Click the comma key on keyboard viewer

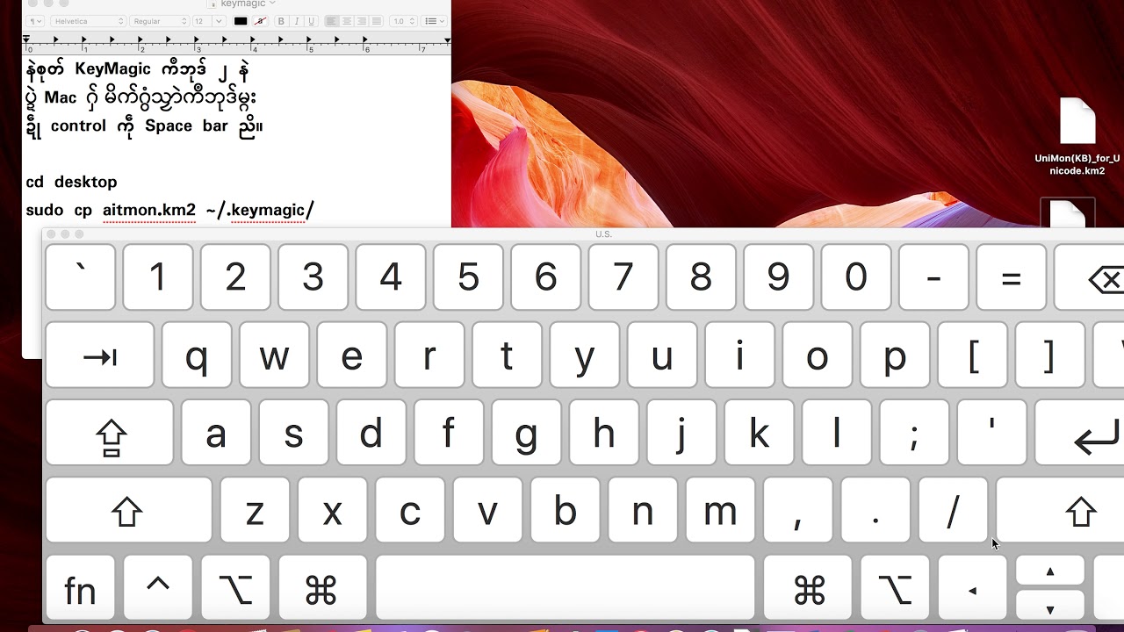click(798, 510)
